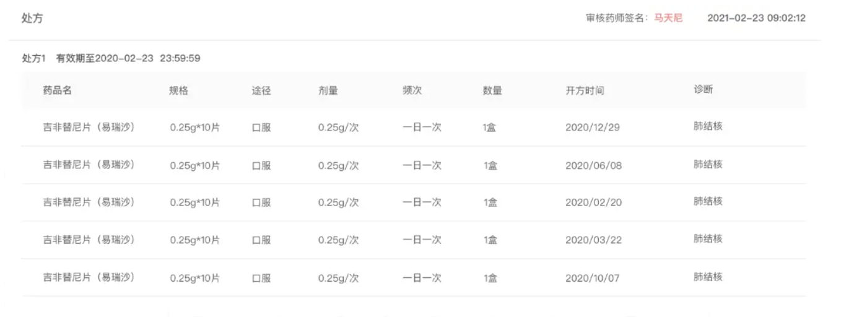The width and height of the screenshot is (841, 317).
Task: Click the timestamp 2021-02-23 09:02:12
Action: (x=756, y=18)
